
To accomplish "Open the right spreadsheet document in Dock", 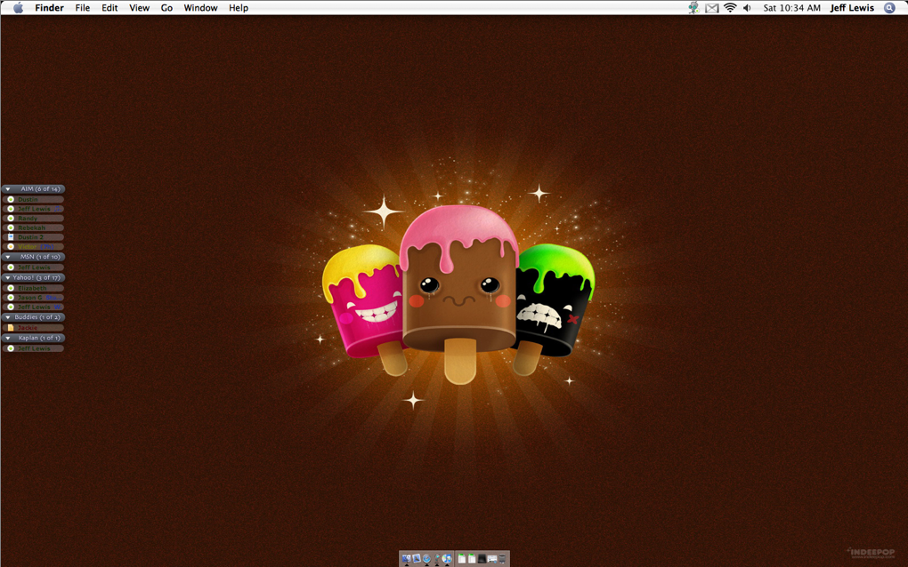I will pyautogui.click(x=472, y=558).
